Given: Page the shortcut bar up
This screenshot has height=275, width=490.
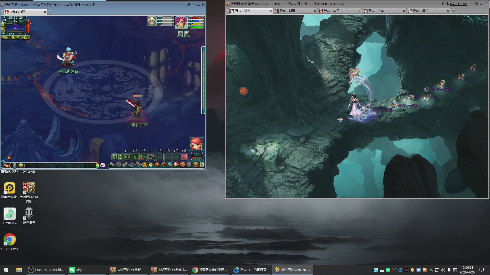Looking at the screenshot, I should point(121,155).
